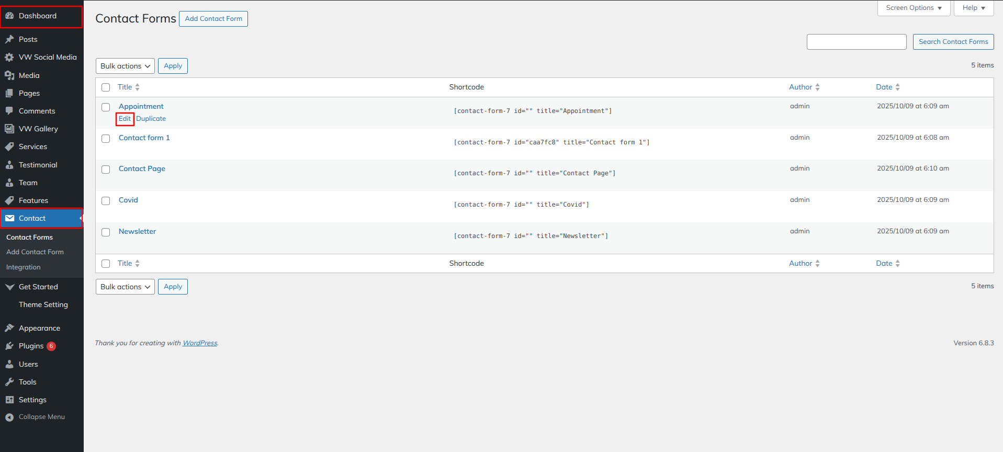Screen dimensions: 1003x452
Task: Click the Plugins plug icon
Action: [x=9, y=346]
